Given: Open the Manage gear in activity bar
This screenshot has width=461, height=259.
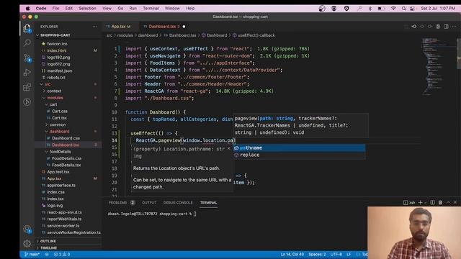Looking at the screenshot, I should [27, 243].
